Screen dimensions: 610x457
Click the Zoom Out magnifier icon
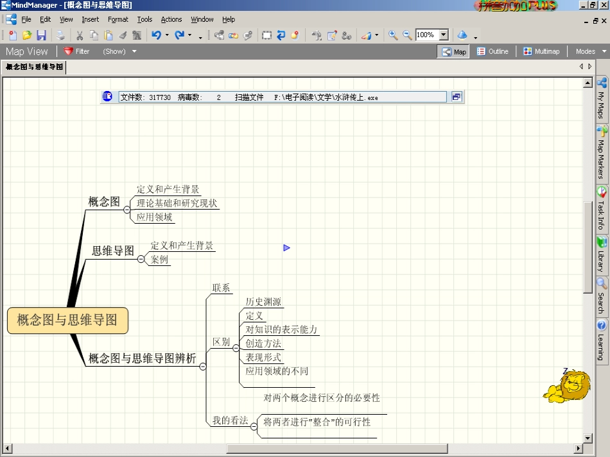pyautogui.click(x=407, y=35)
